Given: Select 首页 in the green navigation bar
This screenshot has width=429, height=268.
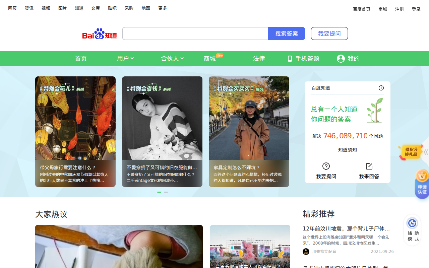Looking at the screenshot, I should click(x=80, y=58).
